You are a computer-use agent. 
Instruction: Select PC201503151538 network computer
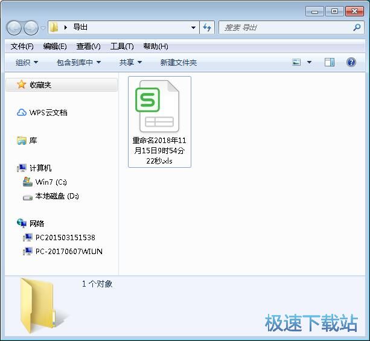(65, 237)
